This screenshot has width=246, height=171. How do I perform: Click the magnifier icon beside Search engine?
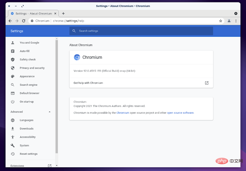click(x=13, y=85)
